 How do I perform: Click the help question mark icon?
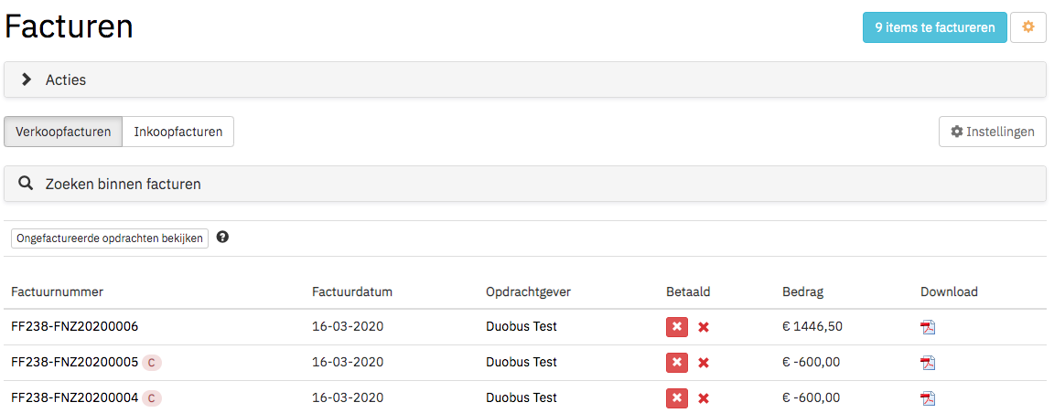tap(222, 238)
